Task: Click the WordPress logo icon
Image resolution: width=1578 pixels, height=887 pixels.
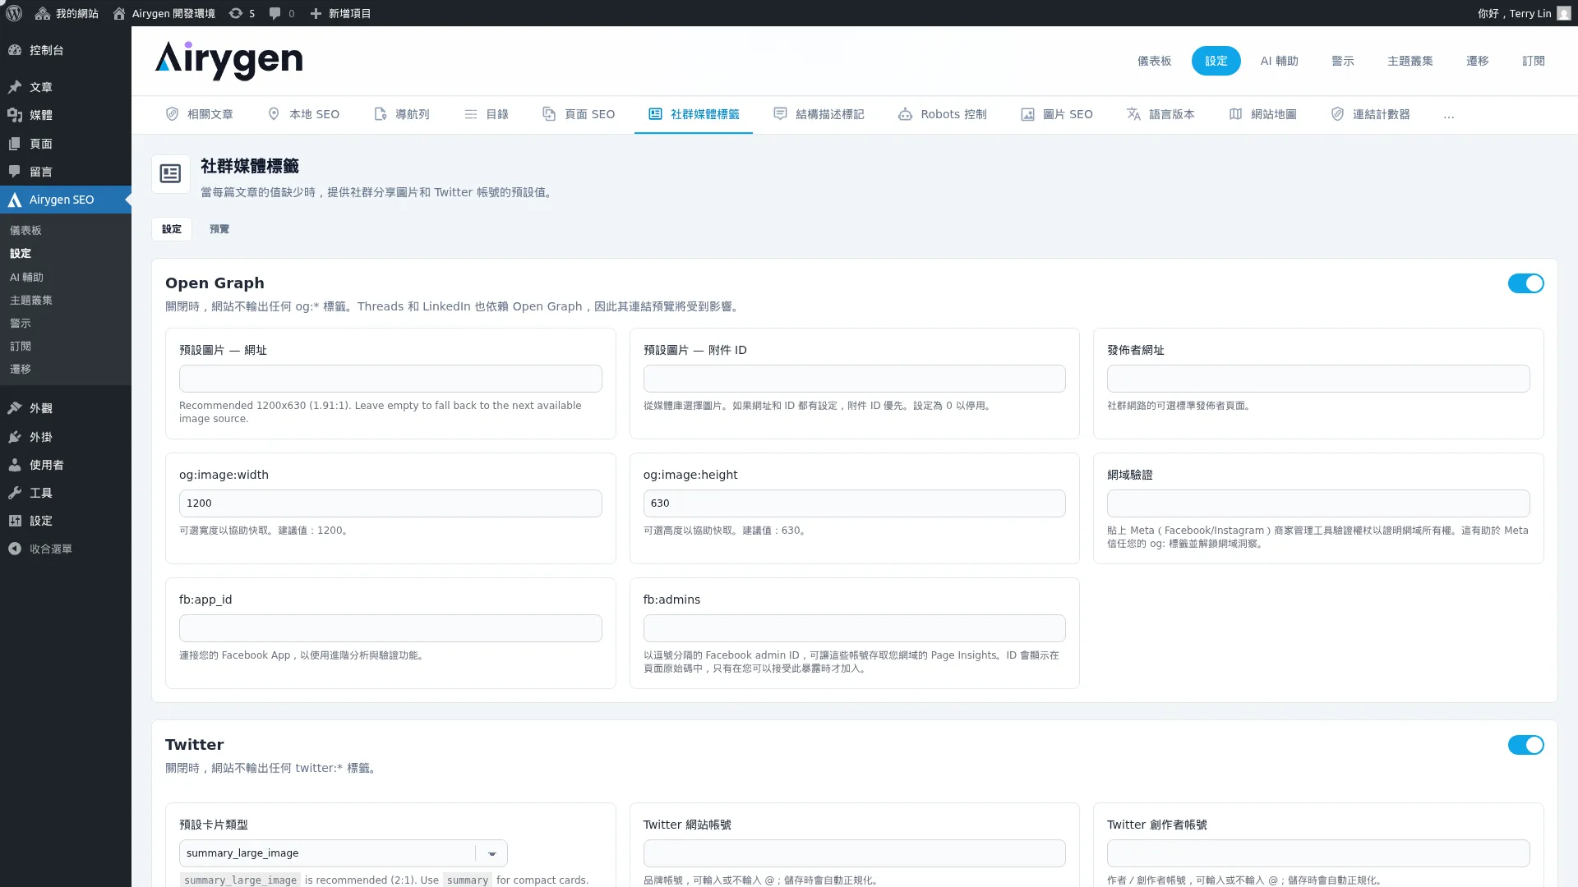Action: [14, 13]
